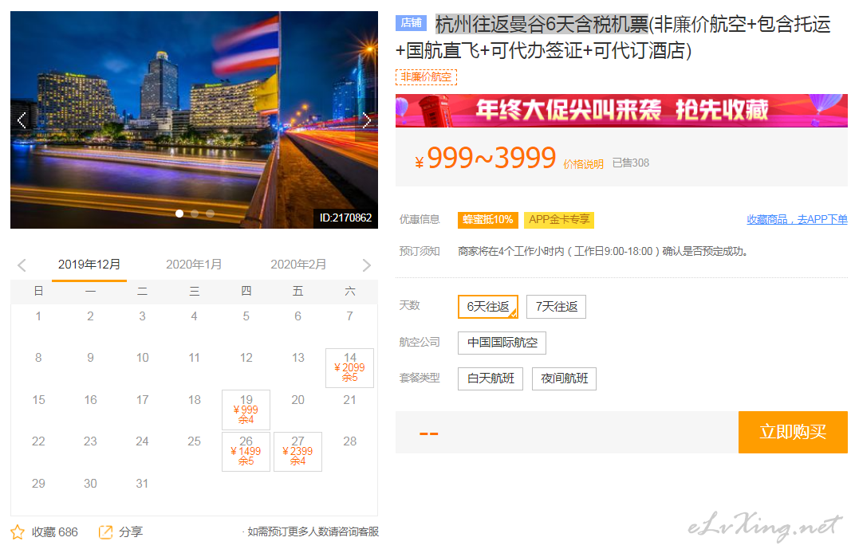Open 收藏商品，去APP下单 link
The image size is (851, 553).
797,220
